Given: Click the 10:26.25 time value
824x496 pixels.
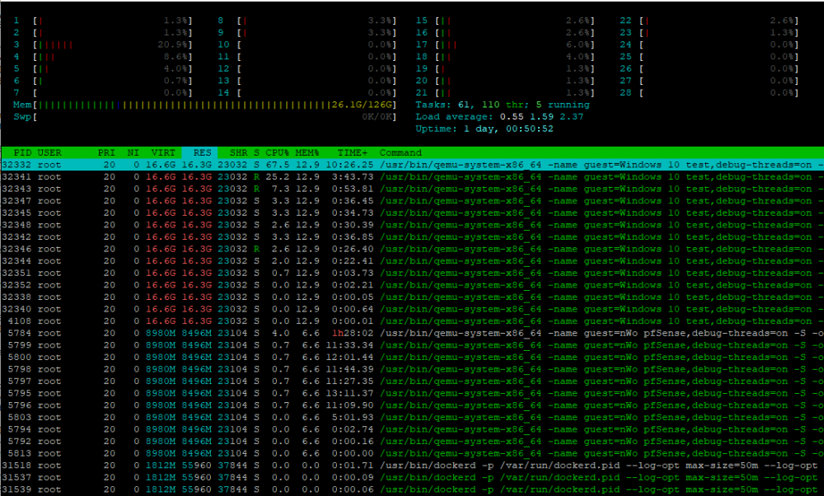Looking at the screenshot, I should (x=349, y=165).
